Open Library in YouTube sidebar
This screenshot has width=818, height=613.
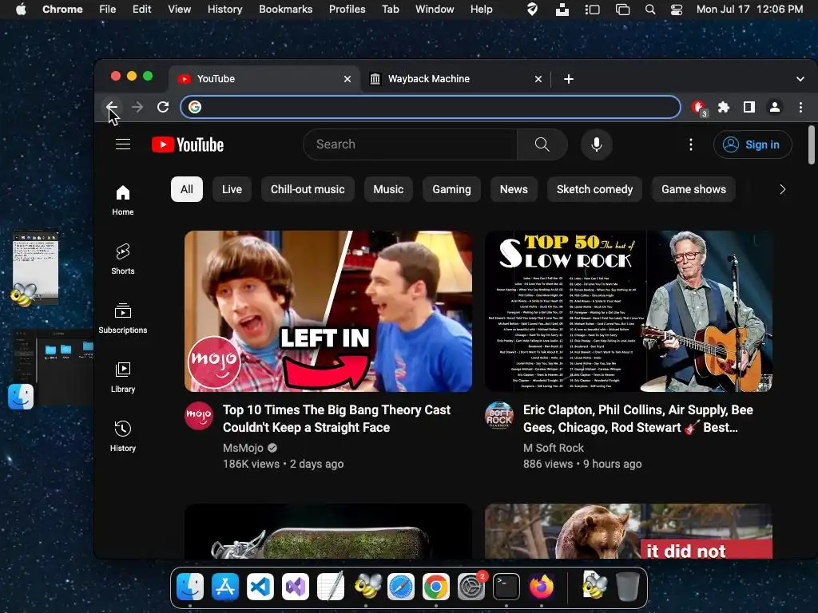pos(123,377)
